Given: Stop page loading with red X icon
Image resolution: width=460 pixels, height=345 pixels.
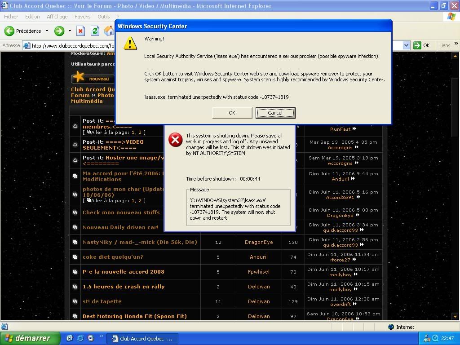Looking at the screenshot, I should (x=80, y=31).
